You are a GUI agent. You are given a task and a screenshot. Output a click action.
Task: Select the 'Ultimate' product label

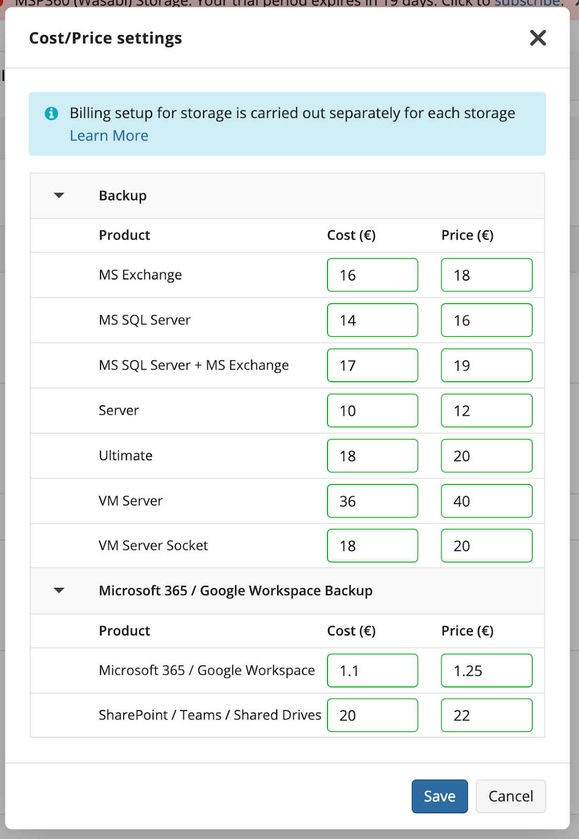pos(126,455)
